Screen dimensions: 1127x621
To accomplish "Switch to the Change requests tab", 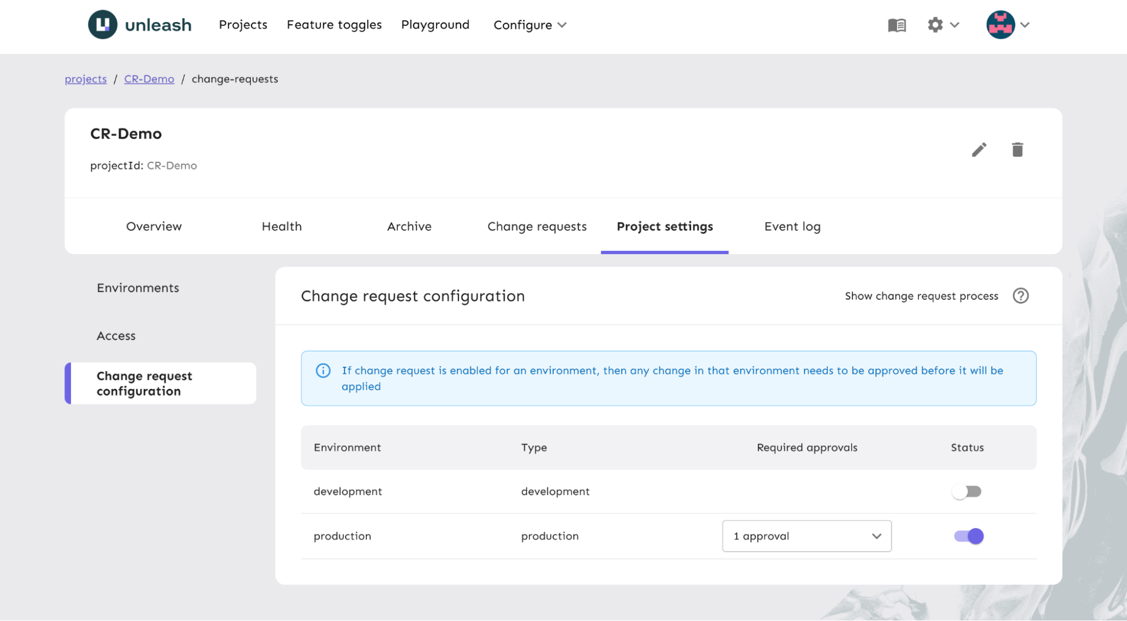I will 537,227.
